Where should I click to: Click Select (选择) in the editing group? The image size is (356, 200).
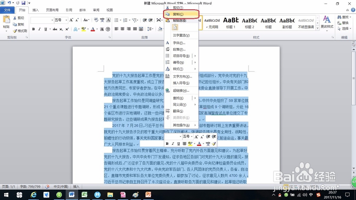coord(344,28)
